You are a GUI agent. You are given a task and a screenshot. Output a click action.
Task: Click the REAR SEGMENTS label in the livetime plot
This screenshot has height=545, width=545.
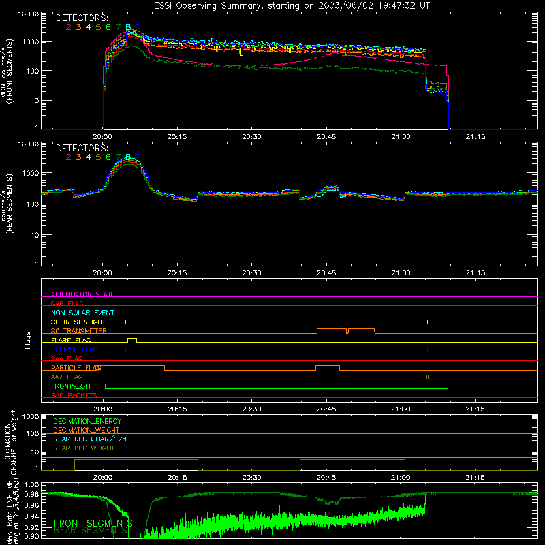click(91, 531)
